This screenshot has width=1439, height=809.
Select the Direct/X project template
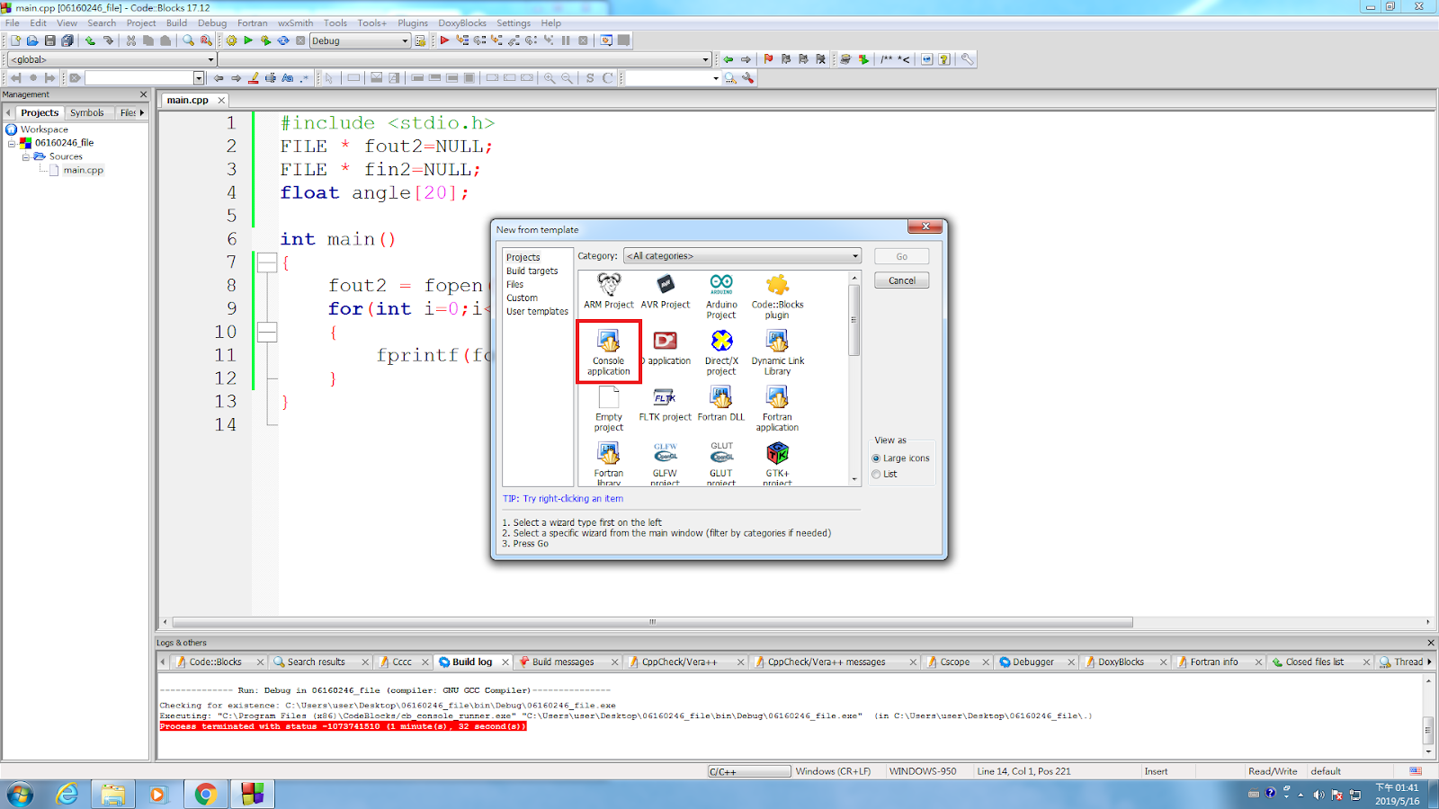[x=721, y=352]
